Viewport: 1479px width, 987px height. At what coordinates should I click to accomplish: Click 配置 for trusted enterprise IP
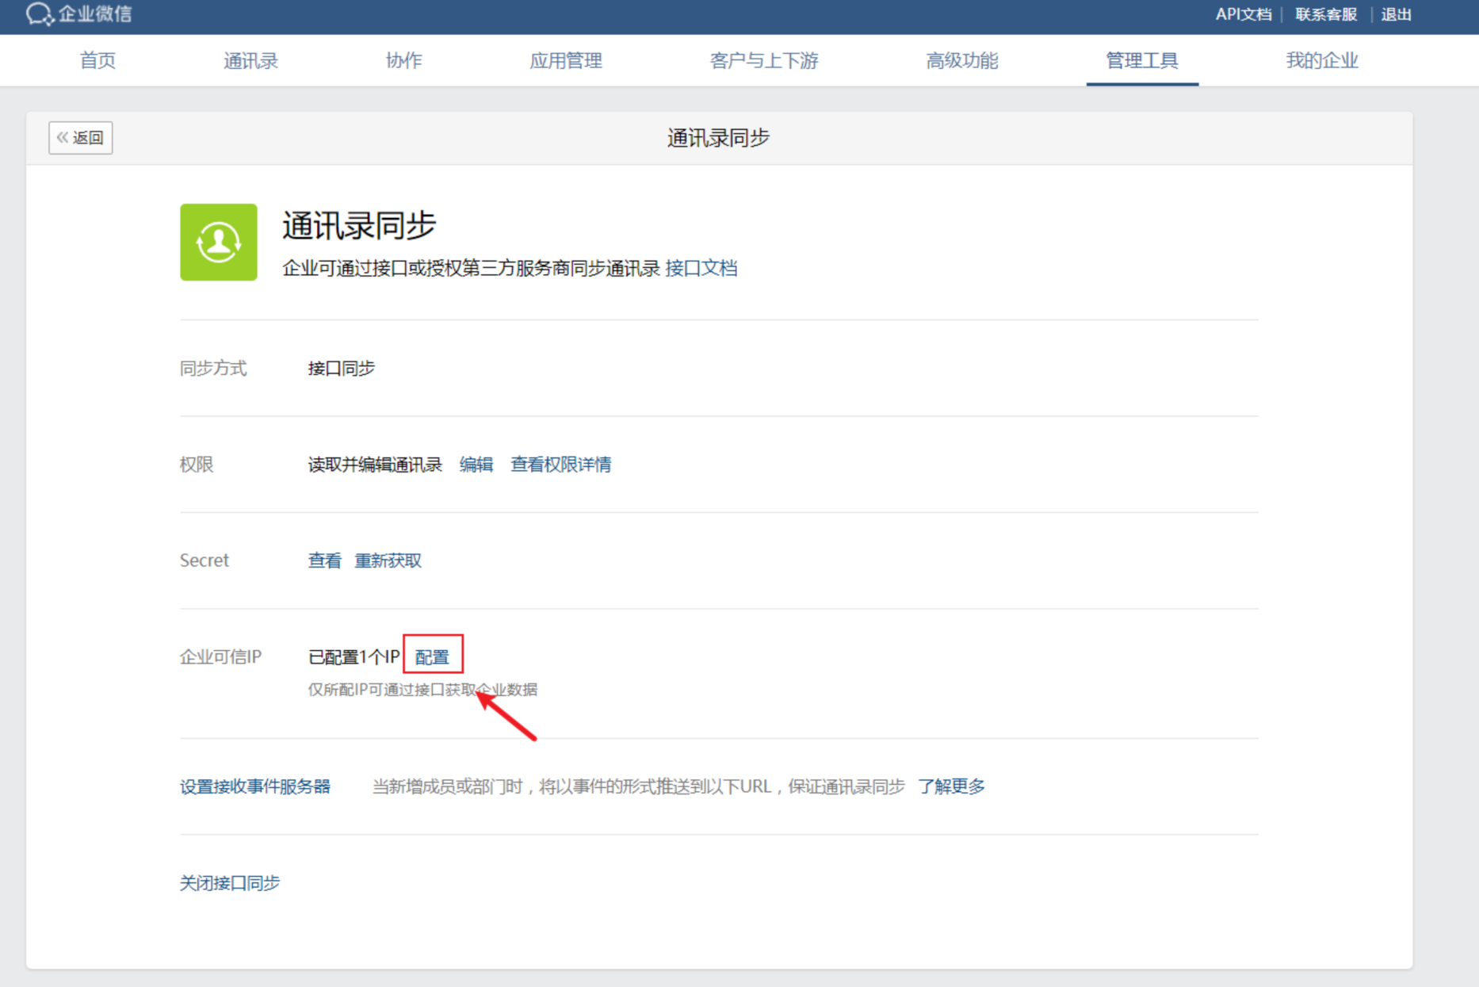click(x=432, y=657)
